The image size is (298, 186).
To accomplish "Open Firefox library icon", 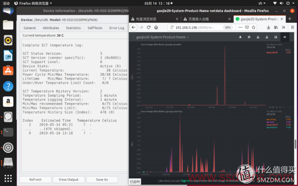I will tap(276, 27).
